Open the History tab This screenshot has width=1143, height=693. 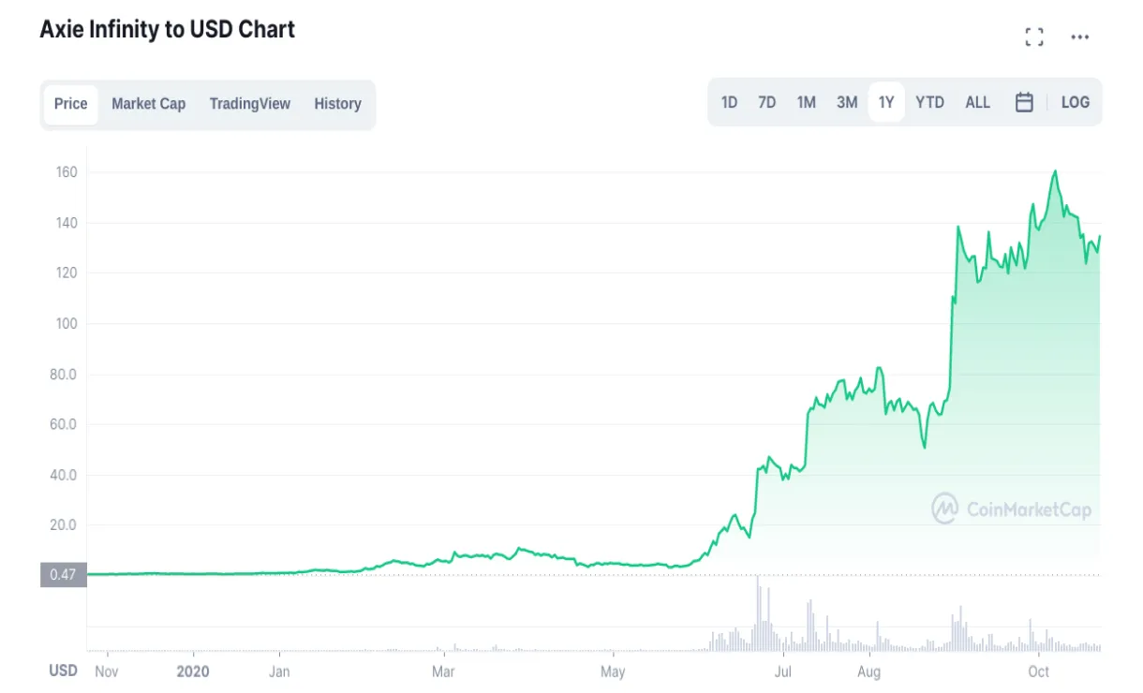[x=337, y=104]
